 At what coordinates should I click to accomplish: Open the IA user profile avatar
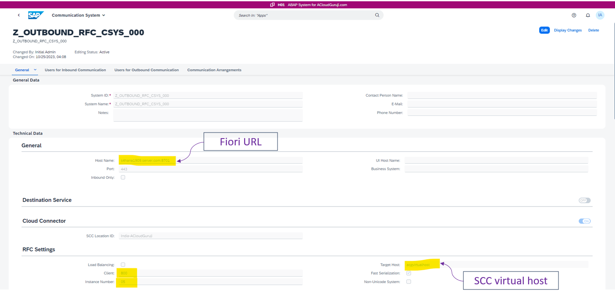600,15
